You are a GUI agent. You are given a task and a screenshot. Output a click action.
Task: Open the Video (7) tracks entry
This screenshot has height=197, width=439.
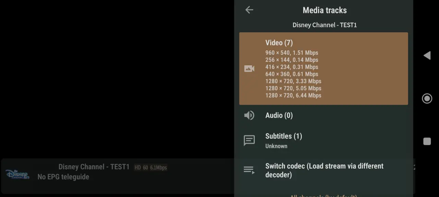coord(323,68)
